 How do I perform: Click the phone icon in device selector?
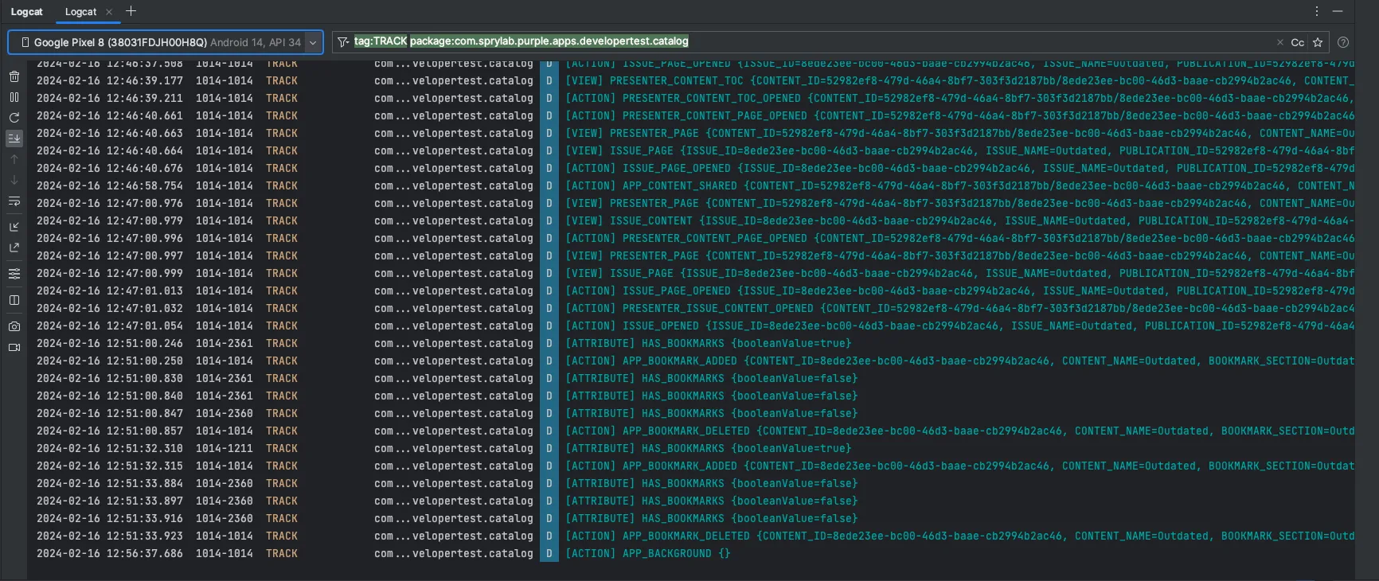[25, 42]
